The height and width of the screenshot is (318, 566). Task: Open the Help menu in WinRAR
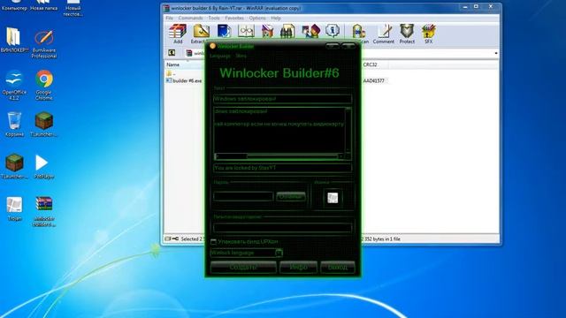pyautogui.click(x=276, y=18)
